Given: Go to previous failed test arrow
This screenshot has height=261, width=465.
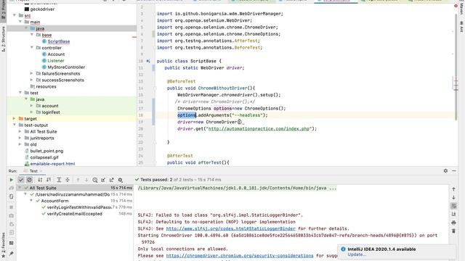Looking at the screenshot, I should 78,180.
